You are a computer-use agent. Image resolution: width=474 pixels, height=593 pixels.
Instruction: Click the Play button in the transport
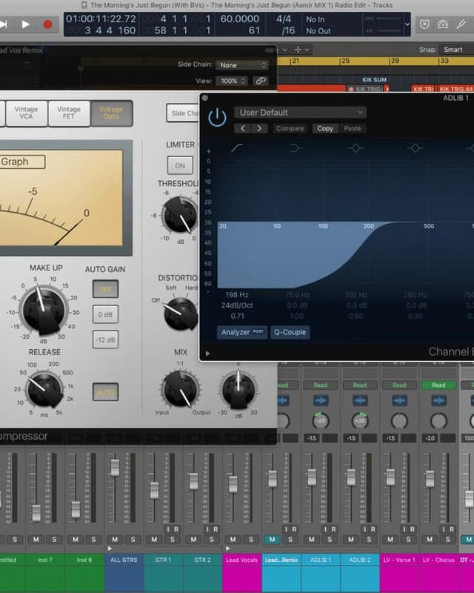pyautogui.click(x=26, y=24)
